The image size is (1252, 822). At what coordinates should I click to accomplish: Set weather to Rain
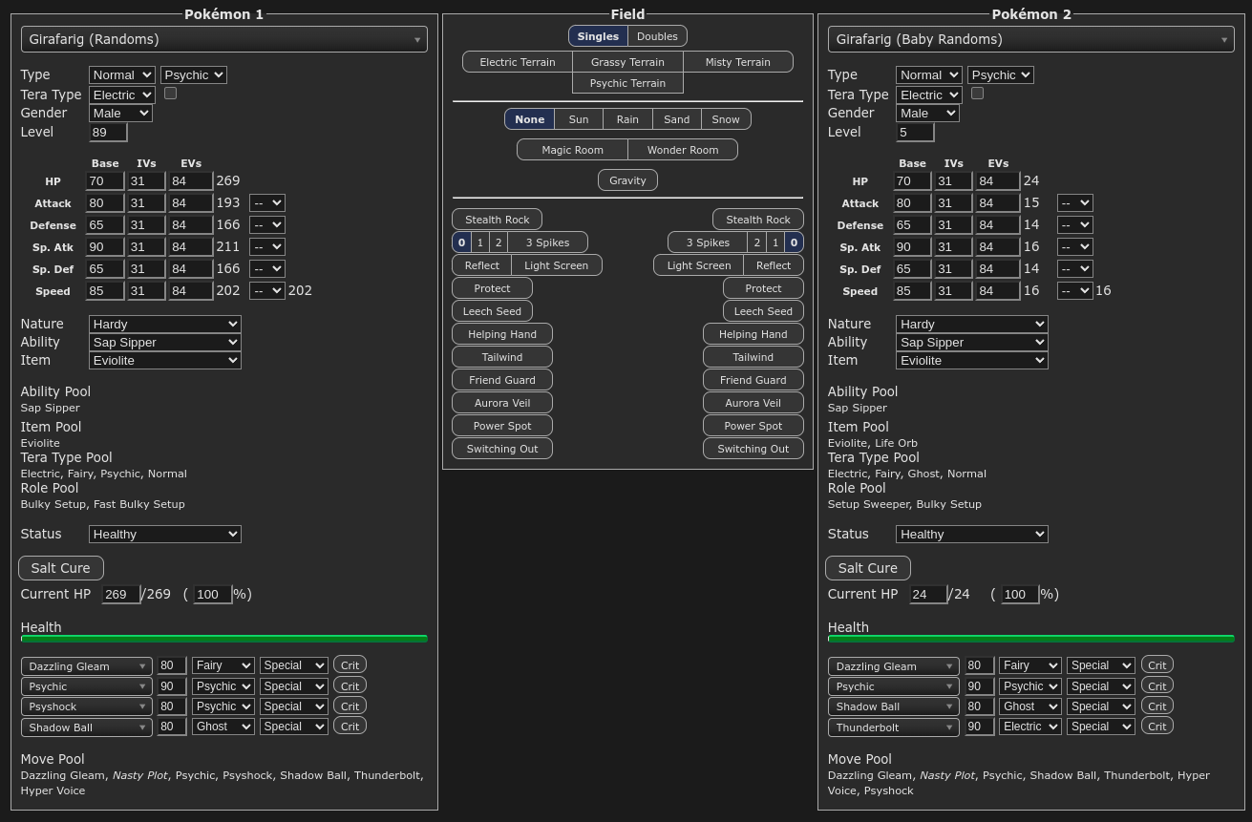click(627, 119)
